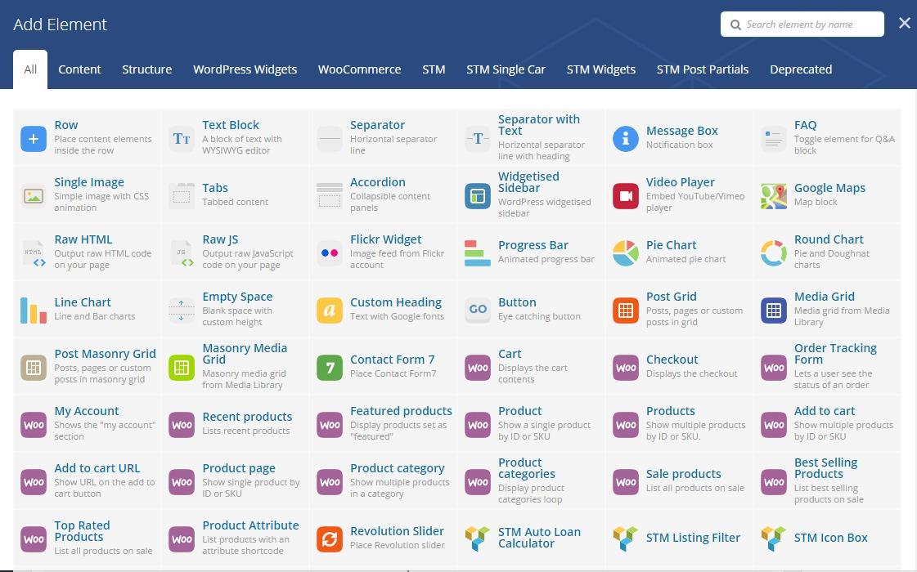This screenshot has height=572, width=917.
Task: Click the Flickr Widget dots icon
Action: click(330, 253)
